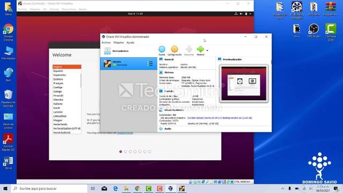The width and height of the screenshot is (343, 193).
Task: Open Google Chrome desktop shortcut
Action: coord(9,32)
